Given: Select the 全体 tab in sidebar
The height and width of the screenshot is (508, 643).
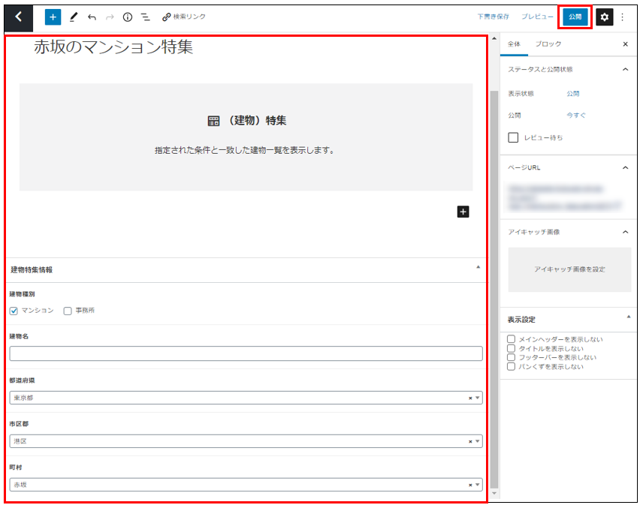Looking at the screenshot, I should (x=514, y=44).
